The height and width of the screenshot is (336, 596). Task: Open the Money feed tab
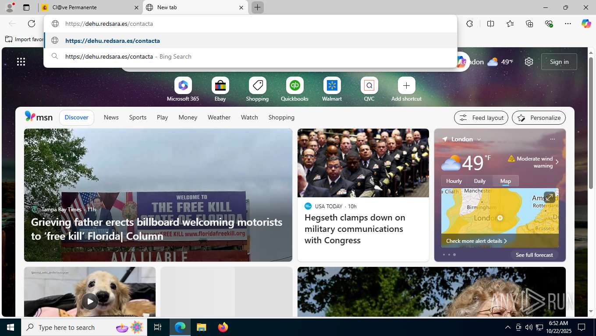pyautogui.click(x=188, y=117)
